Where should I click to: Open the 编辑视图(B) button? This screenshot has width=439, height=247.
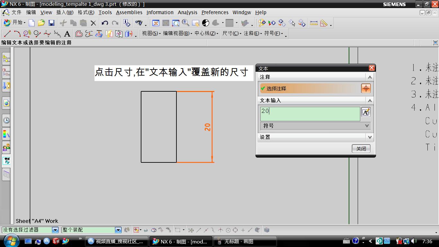point(178,33)
